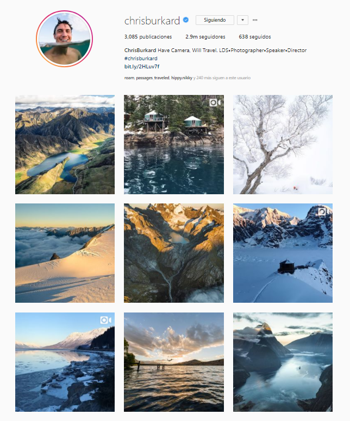Open the aerial mountain lake photo

pos(65,144)
